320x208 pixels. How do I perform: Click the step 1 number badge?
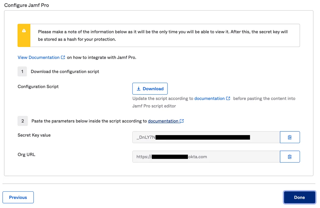point(22,72)
